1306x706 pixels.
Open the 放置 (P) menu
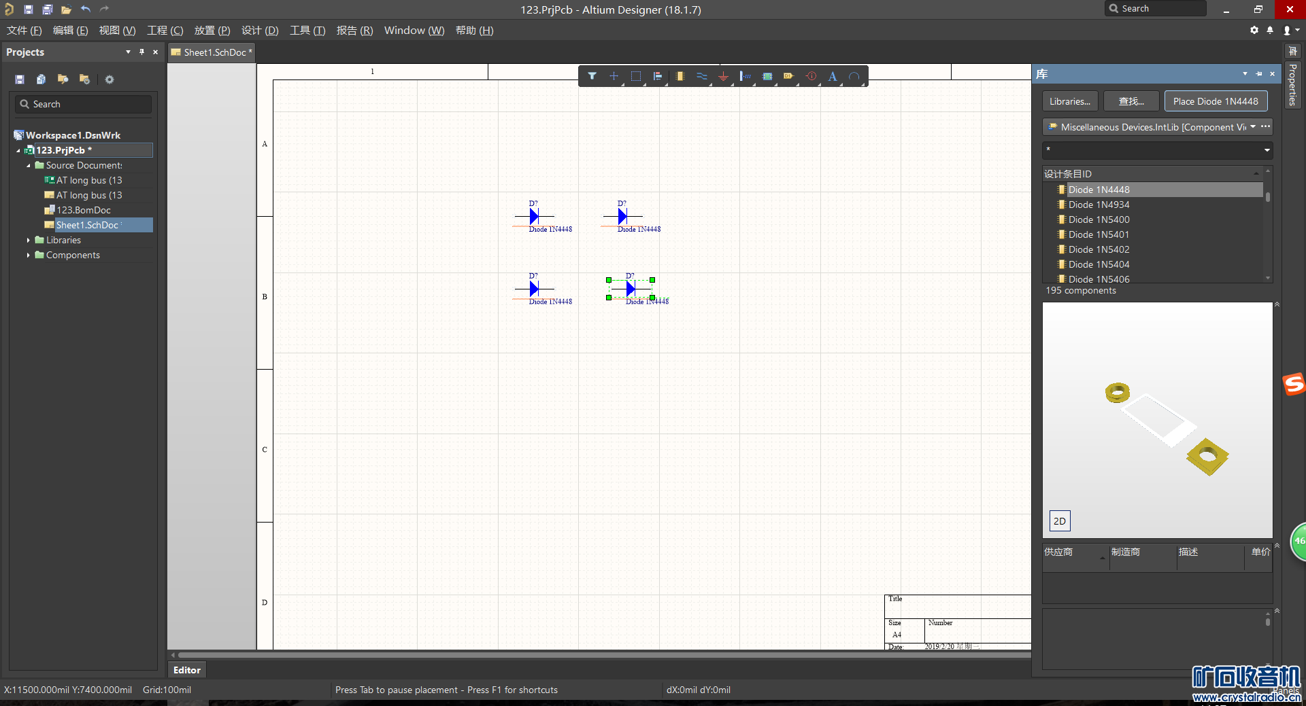coord(212,31)
